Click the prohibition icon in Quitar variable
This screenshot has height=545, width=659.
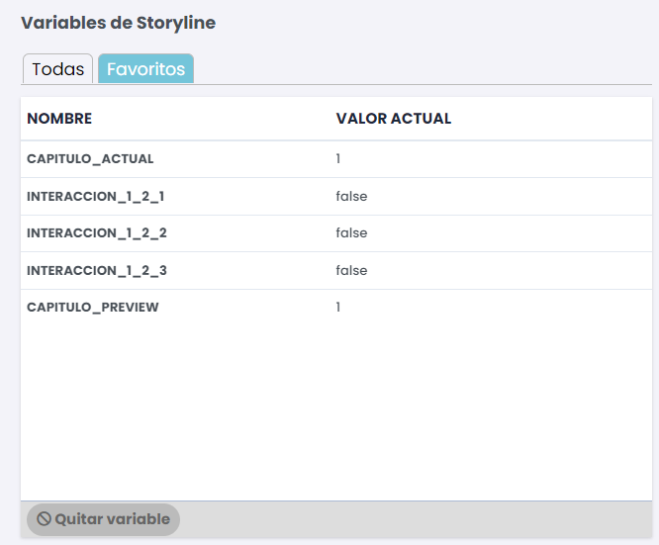coord(44,519)
